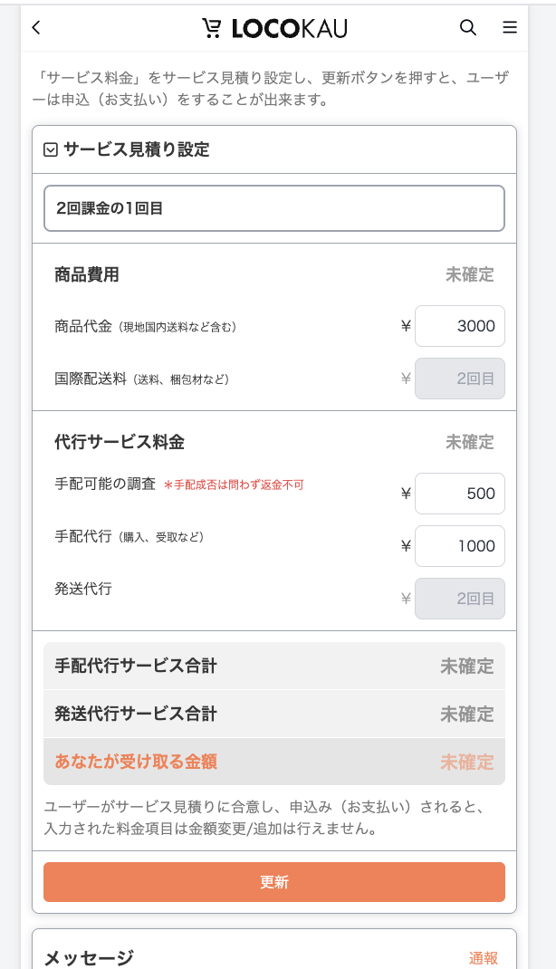556x969 pixels.
Task: Select the 500 手配可能の調査 price field
Action: 460,494
